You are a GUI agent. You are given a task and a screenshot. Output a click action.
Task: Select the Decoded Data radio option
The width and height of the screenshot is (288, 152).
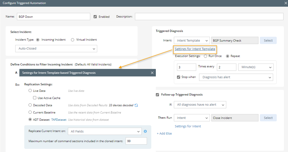click(x=30, y=105)
